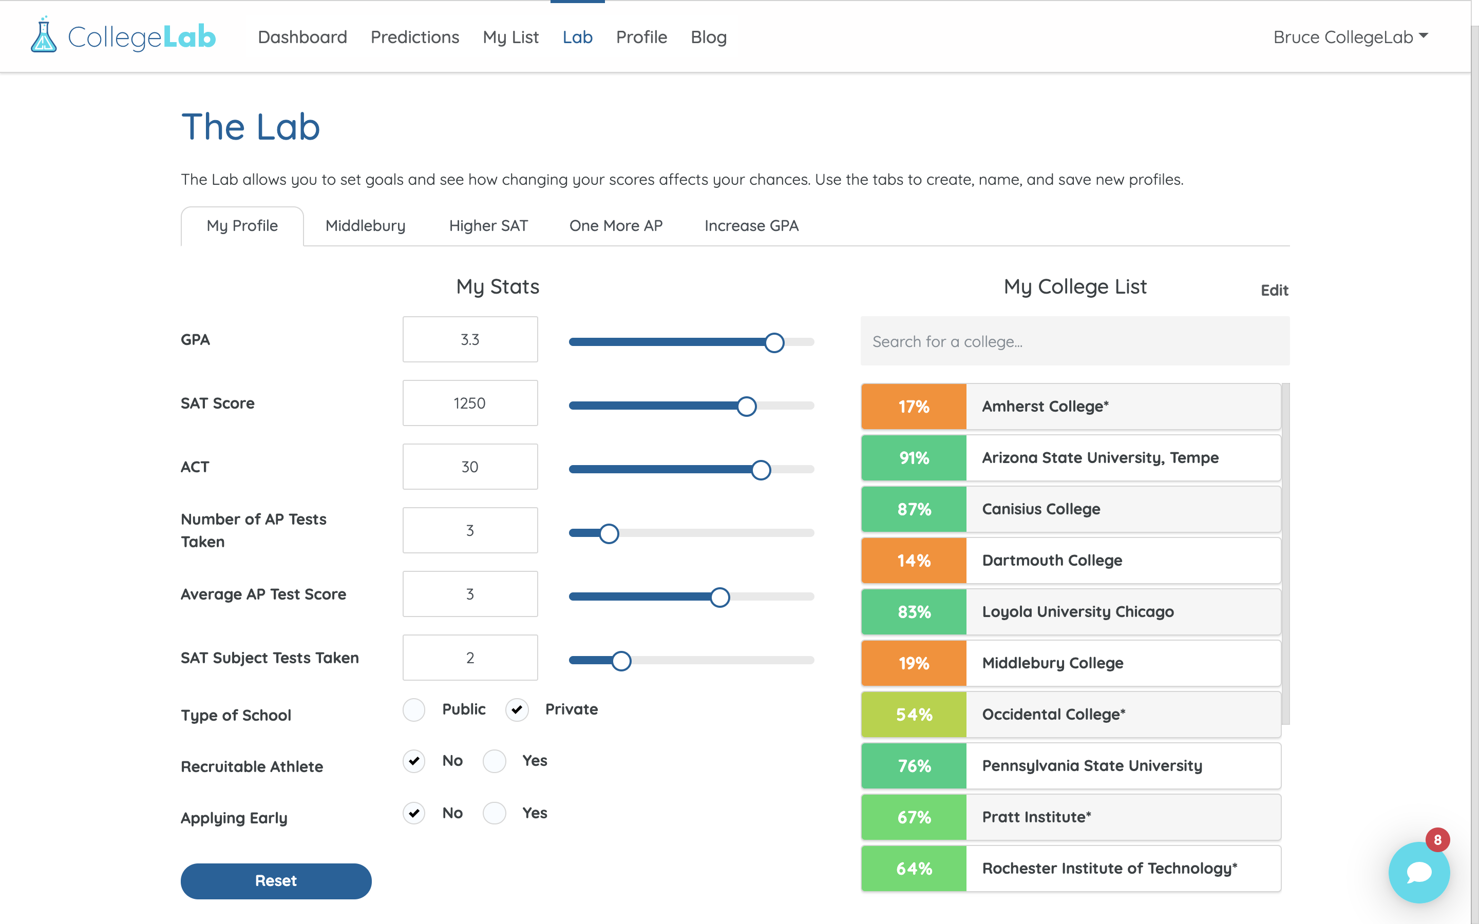
Task: Select Lab in top navigation
Action: point(578,36)
